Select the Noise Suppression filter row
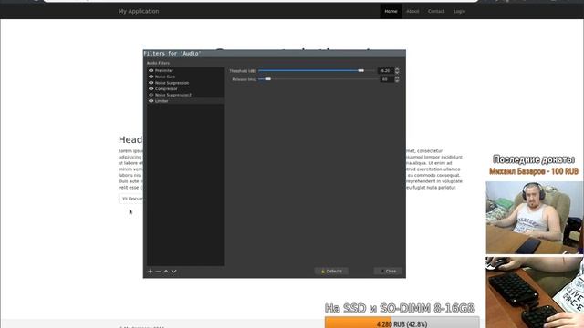 point(186,83)
